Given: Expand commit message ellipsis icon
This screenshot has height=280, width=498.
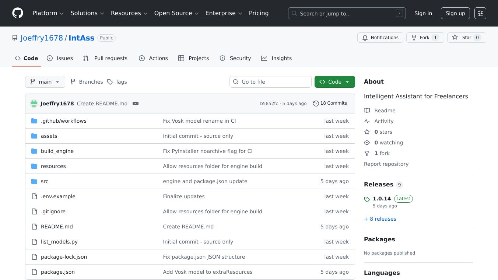Looking at the screenshot, I should click(x=136, y=104).
